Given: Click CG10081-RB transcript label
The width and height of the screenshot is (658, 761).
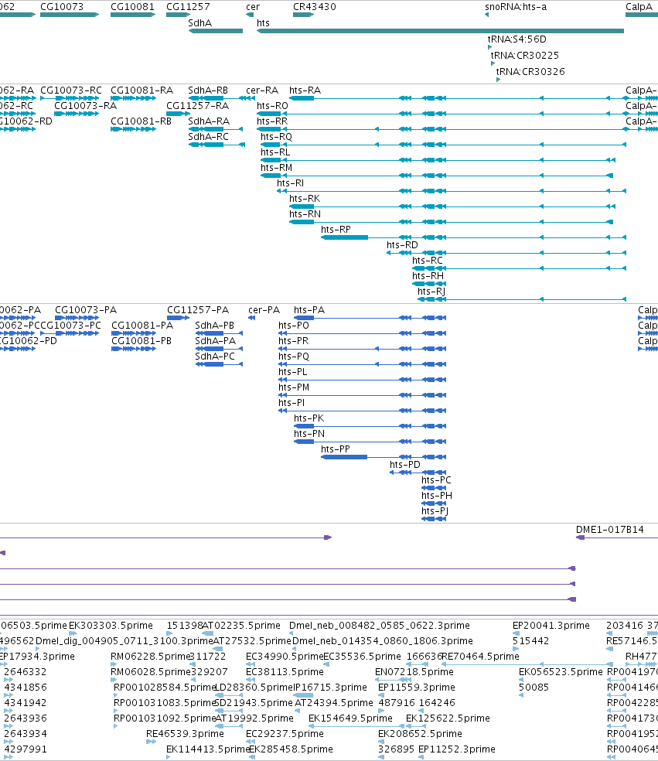Looking at the screenshot, I should (x=141, y=121).
